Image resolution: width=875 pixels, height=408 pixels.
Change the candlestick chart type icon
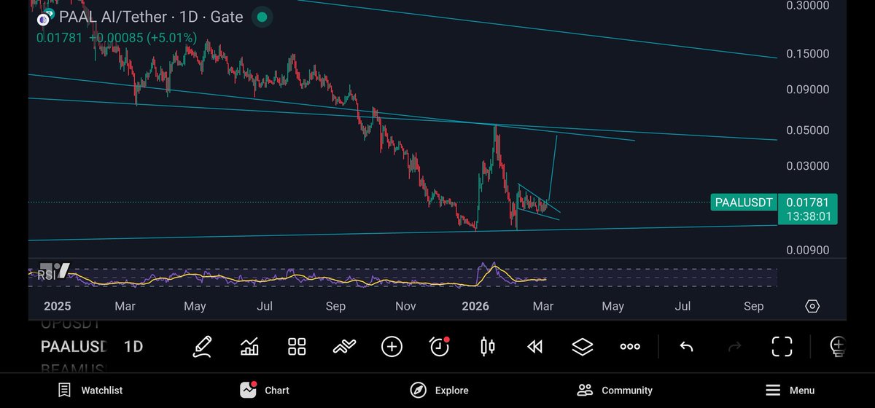488,347
